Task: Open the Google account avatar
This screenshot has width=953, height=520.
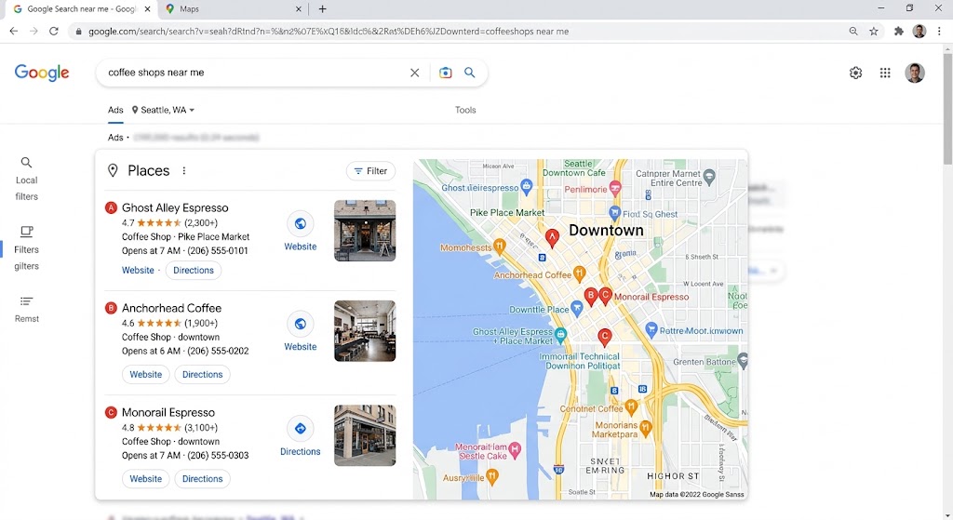Action: pos(915,73)
